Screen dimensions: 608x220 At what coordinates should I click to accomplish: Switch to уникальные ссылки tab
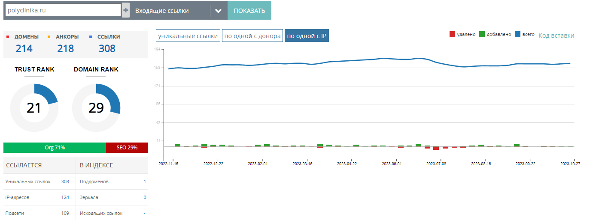click(188, 36)
